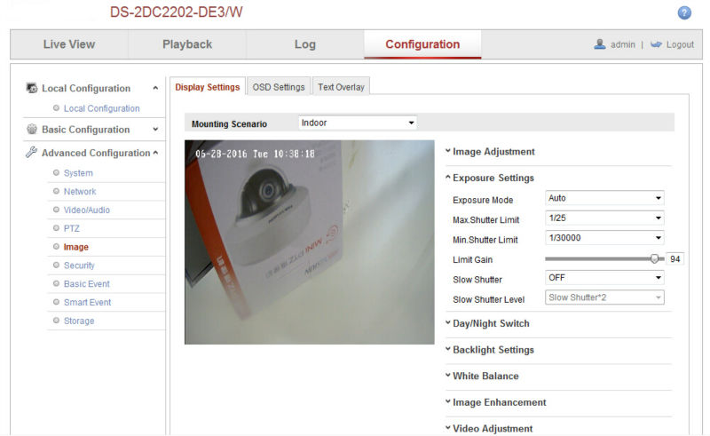The width and height of the screenshot is (710, 436).
Task: Click the Advanced Configuration wrench icon
Action: 32,153
